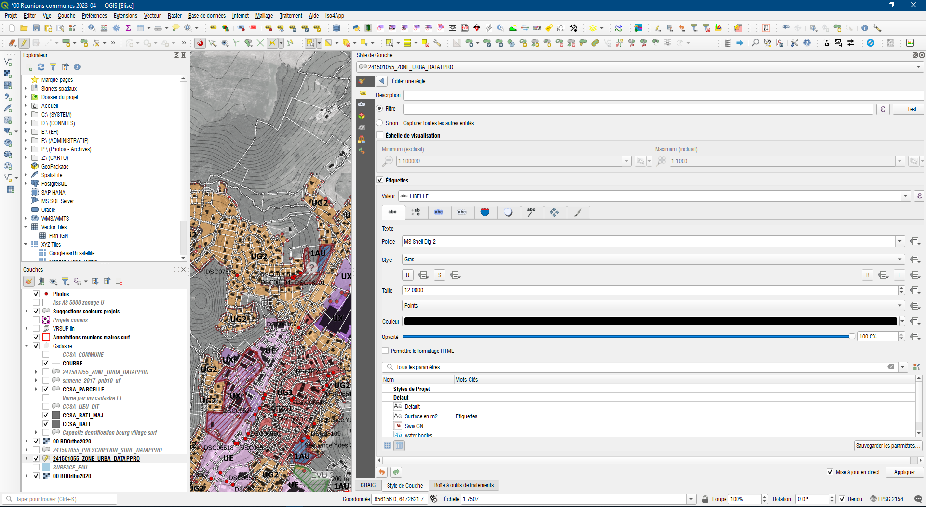Open the field calculator
This screenshot has width=926, height=507.
(104, 28)
